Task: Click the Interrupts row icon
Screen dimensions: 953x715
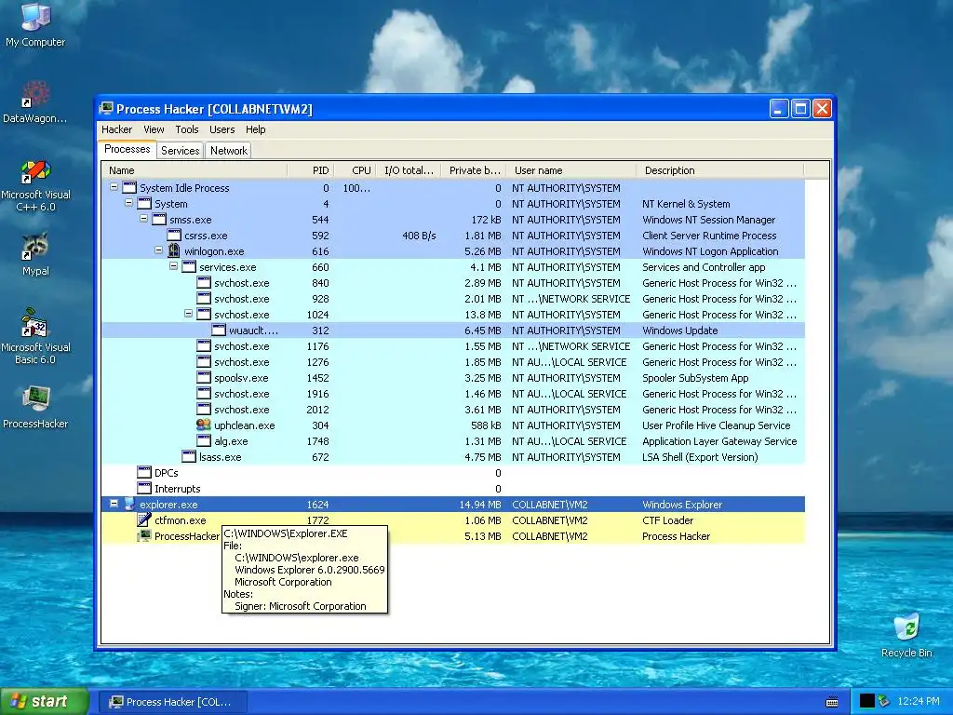Action: coord(144,488)
